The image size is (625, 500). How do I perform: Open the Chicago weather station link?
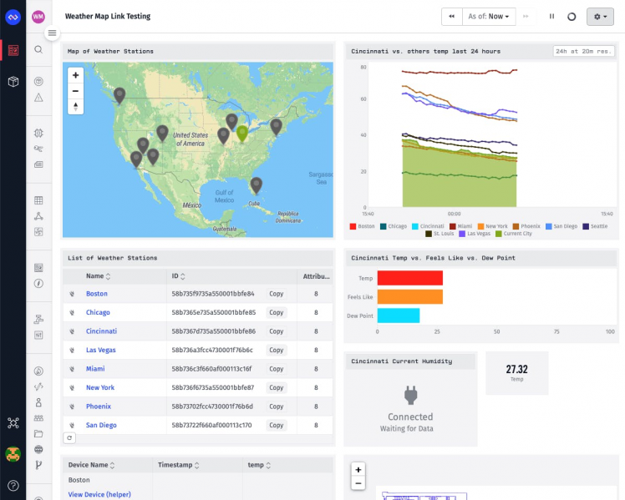click(98, 313)
